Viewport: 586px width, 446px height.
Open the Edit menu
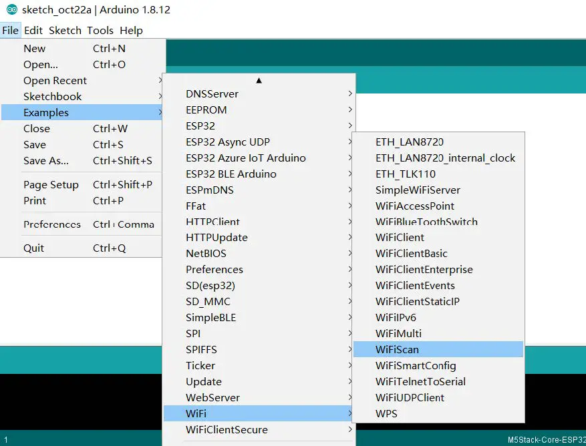click(33, 30)
